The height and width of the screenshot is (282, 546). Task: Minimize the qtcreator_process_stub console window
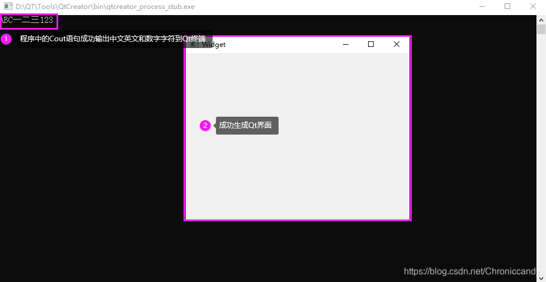pyautogui.click(x=482, y=6)
